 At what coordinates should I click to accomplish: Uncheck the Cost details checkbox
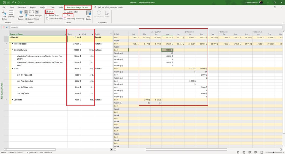(65, 15)
